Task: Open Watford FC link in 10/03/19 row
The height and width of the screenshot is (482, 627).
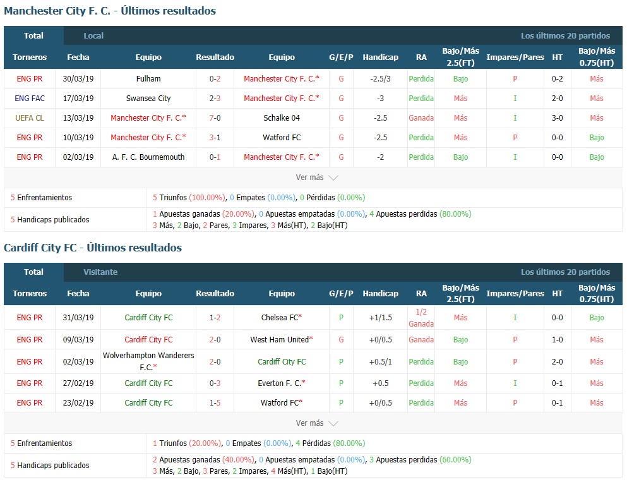Action: [x=282, y=138]
